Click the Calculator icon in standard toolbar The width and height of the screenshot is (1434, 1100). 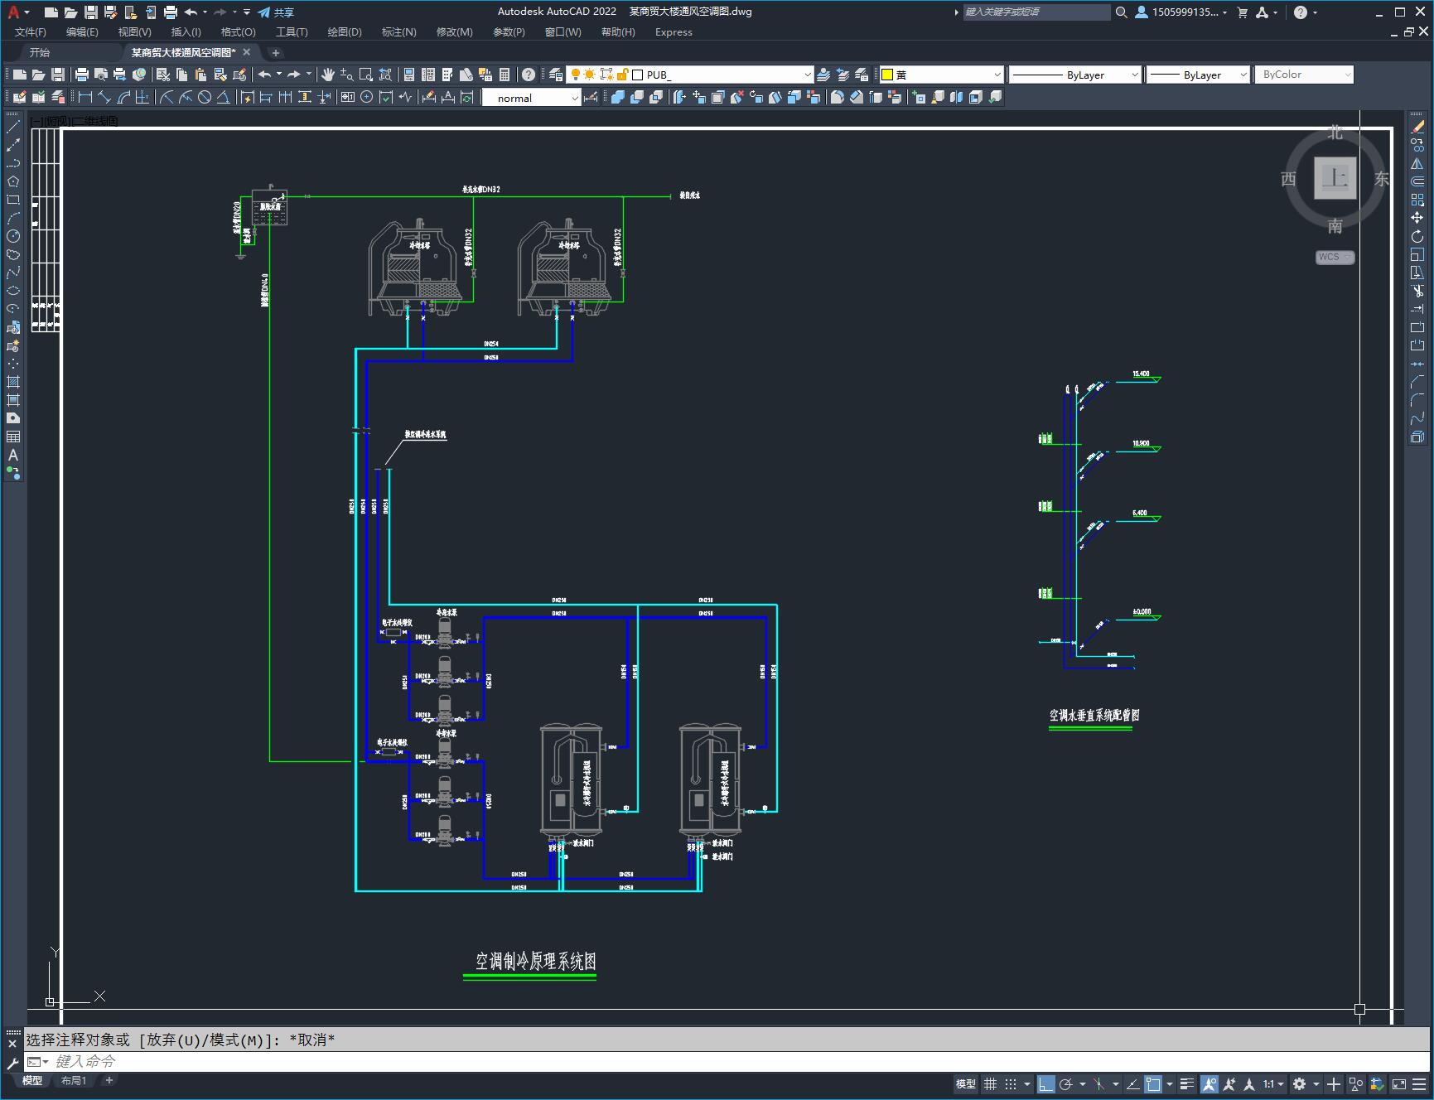[x=505, y=75]
